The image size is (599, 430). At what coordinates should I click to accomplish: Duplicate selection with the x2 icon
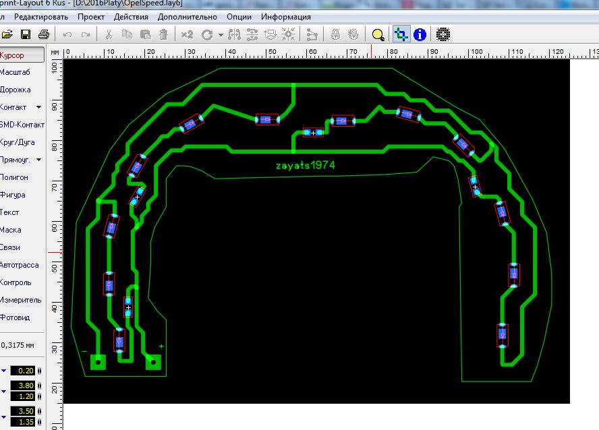click(187, 35)
